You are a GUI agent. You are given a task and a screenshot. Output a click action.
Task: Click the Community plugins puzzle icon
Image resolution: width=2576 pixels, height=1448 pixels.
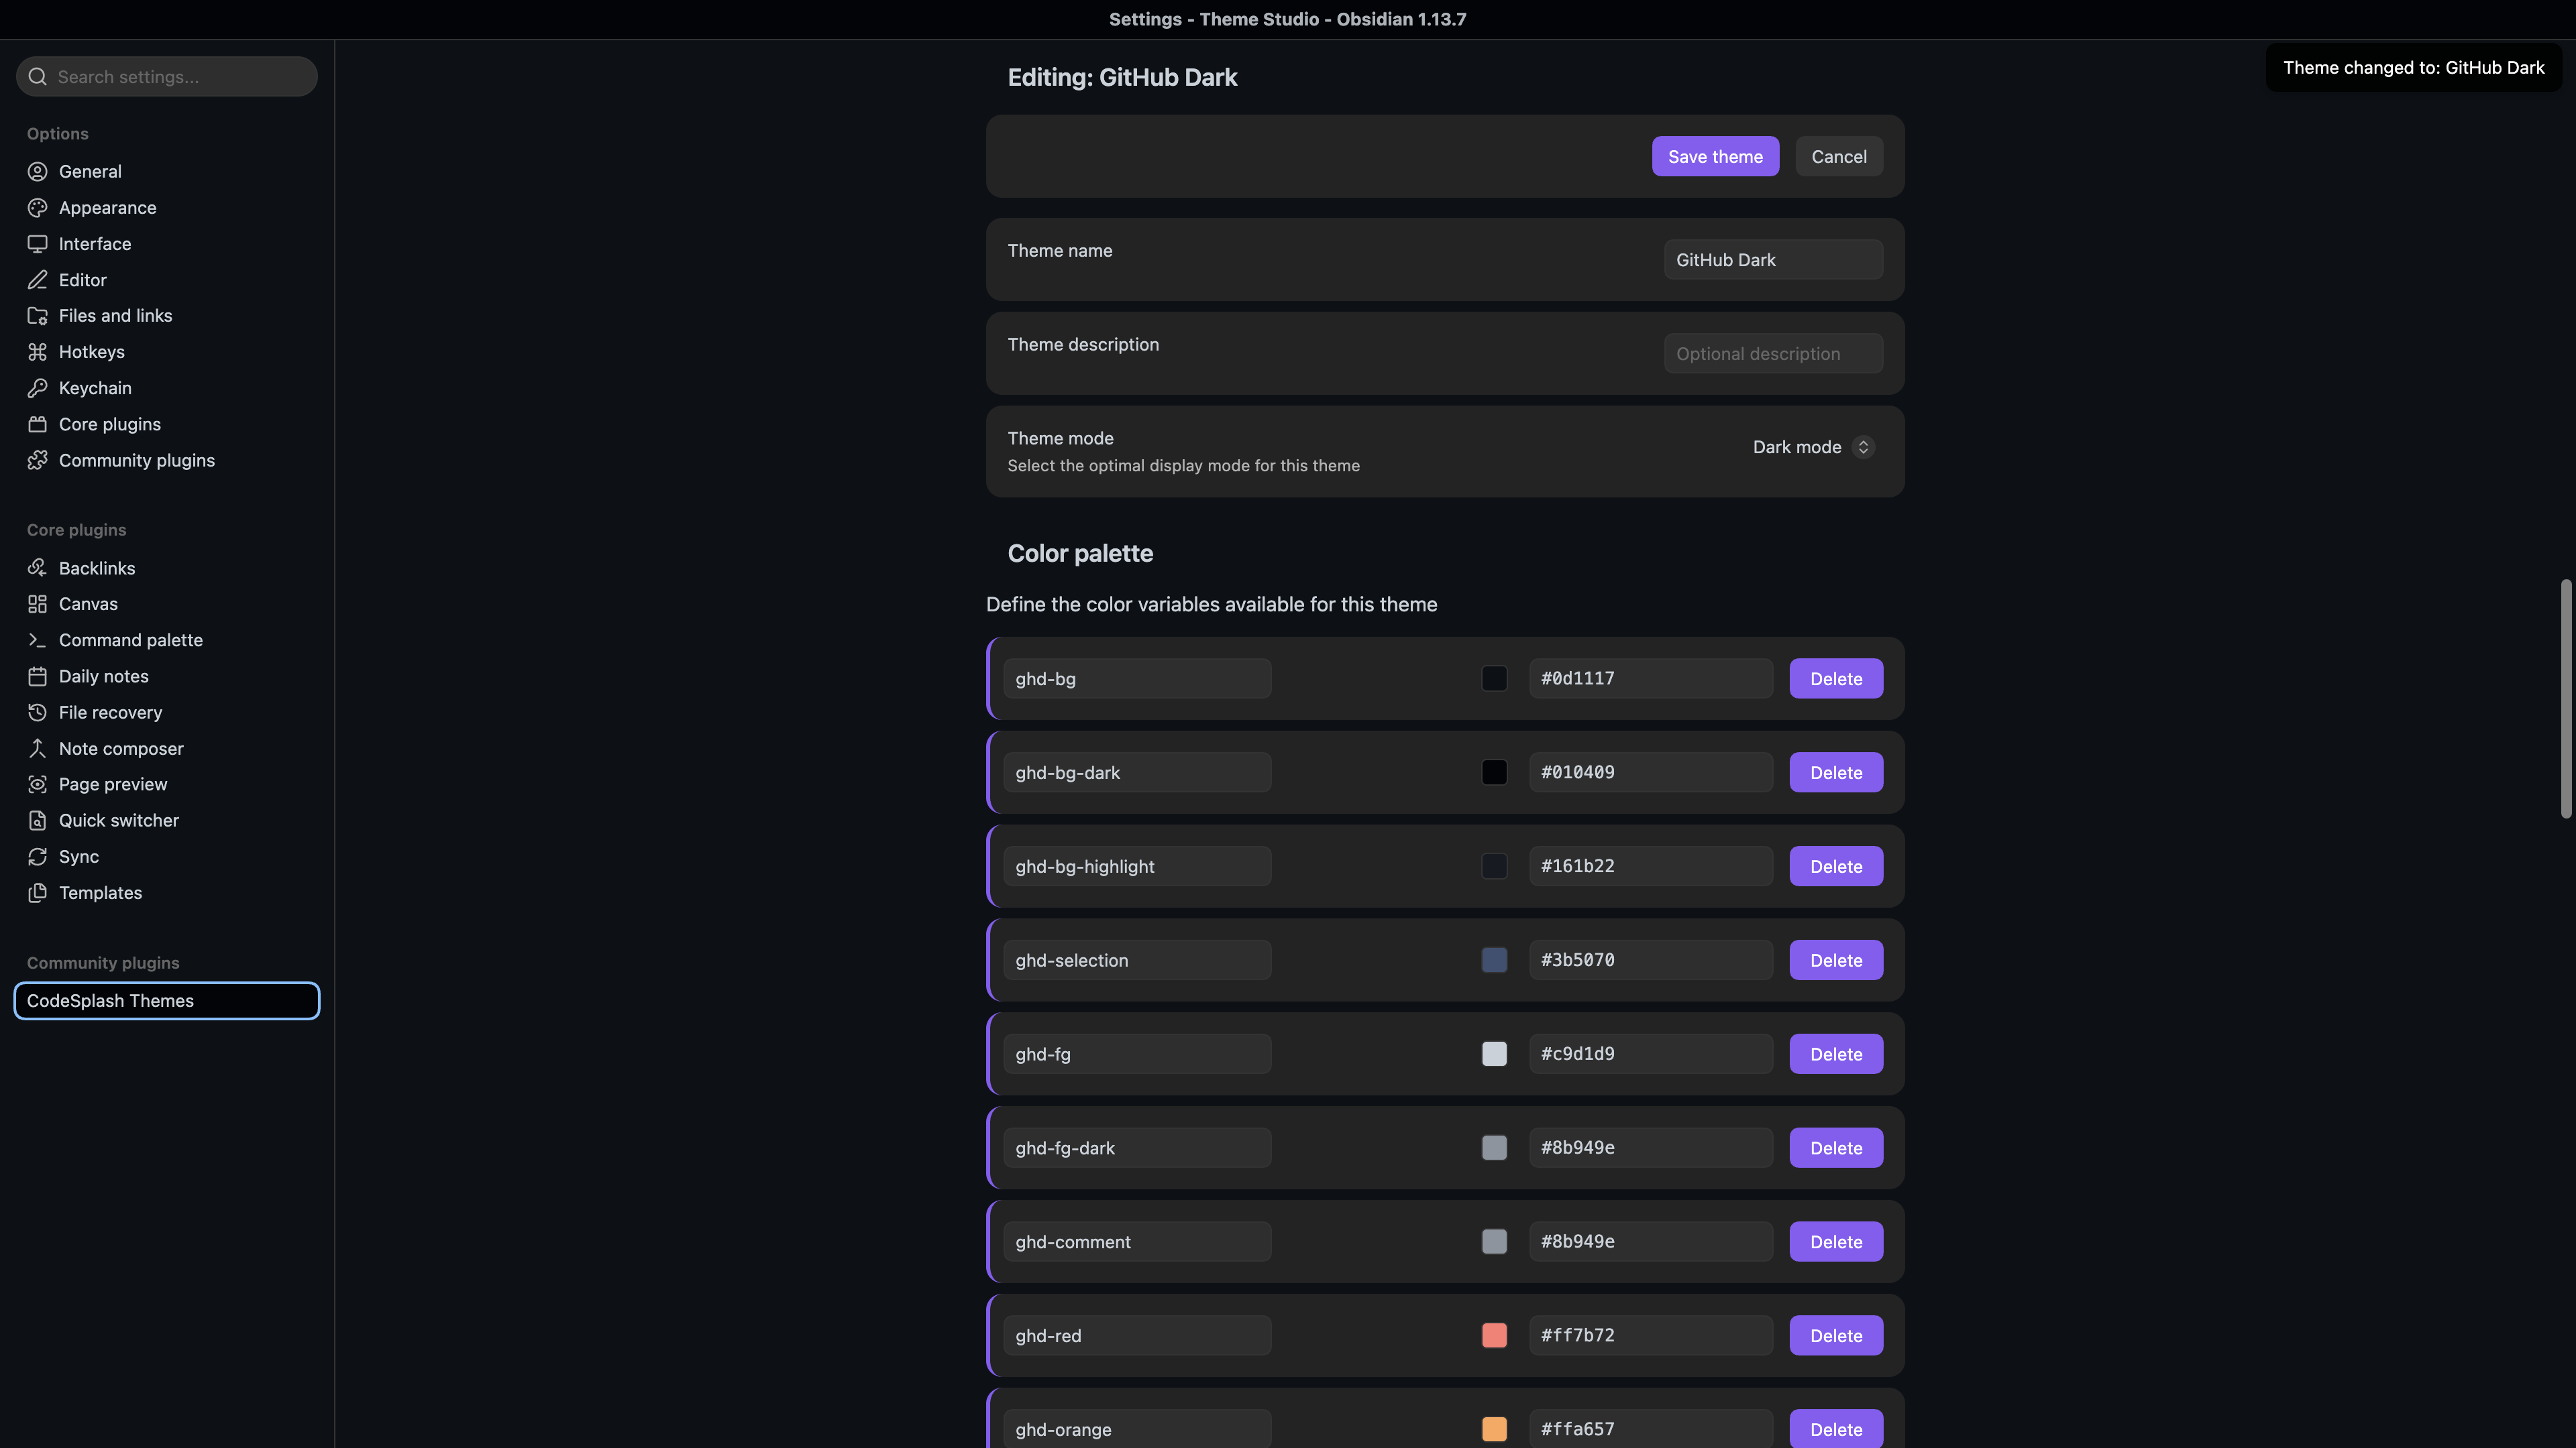tap(37, 461)
